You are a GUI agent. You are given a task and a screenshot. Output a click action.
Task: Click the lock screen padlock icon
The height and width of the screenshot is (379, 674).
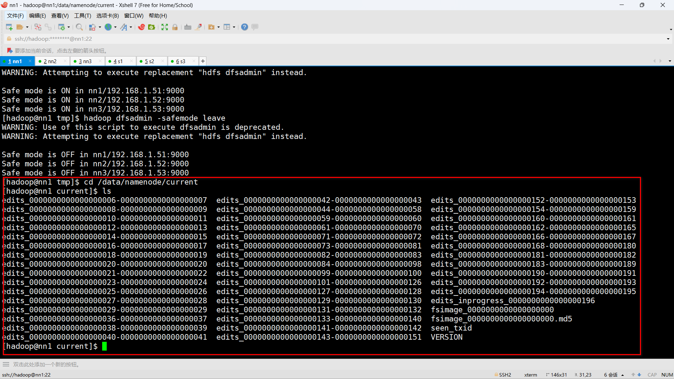[175, 27]
